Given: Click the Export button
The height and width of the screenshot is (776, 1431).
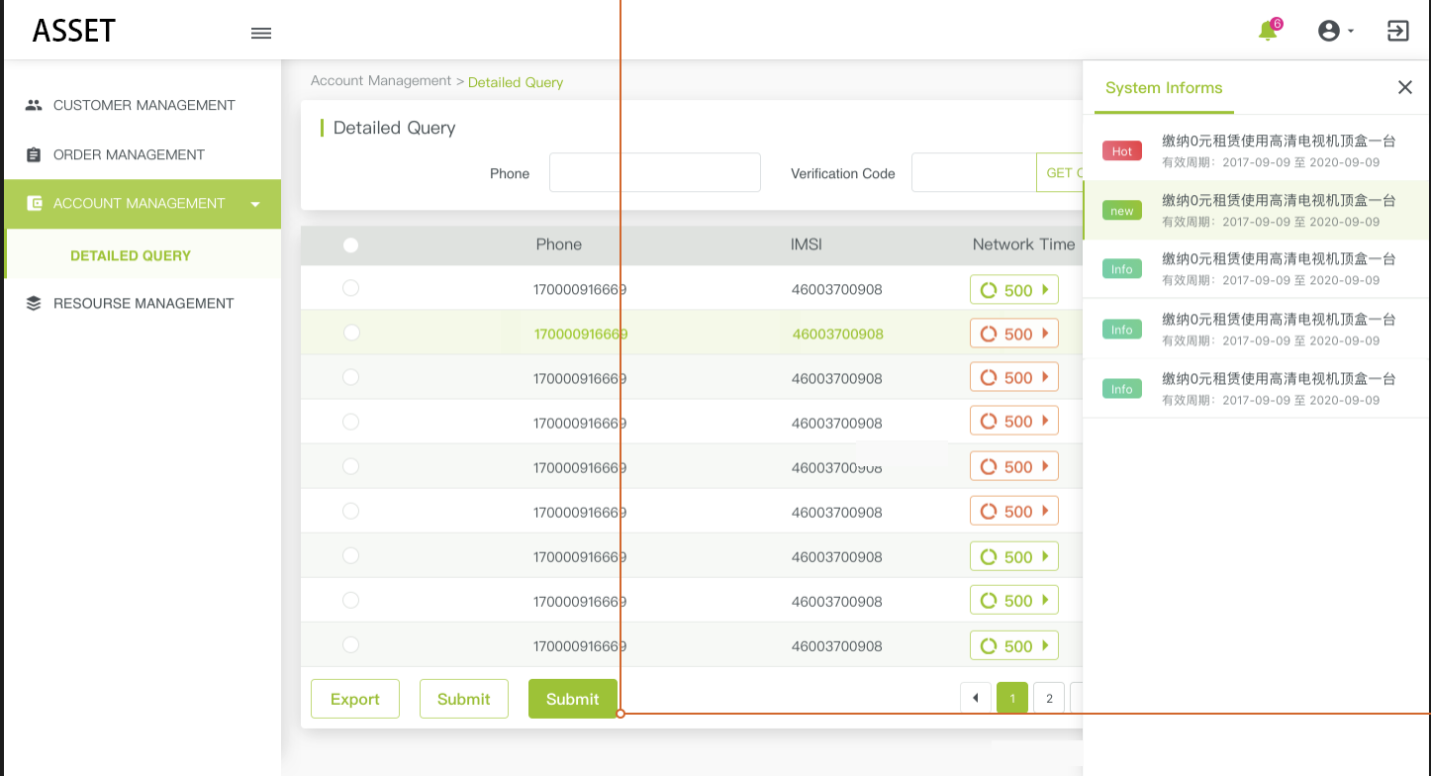Looking at the screenshot, I should (x=354, y=699).
